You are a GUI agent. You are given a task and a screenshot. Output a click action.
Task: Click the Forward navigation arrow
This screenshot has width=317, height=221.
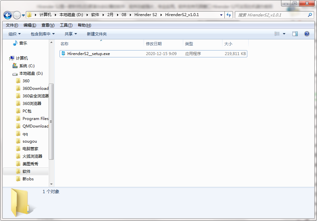coord(17,15)
